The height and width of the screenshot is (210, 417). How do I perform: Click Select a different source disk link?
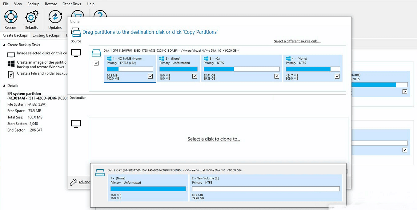coord(297,41)
